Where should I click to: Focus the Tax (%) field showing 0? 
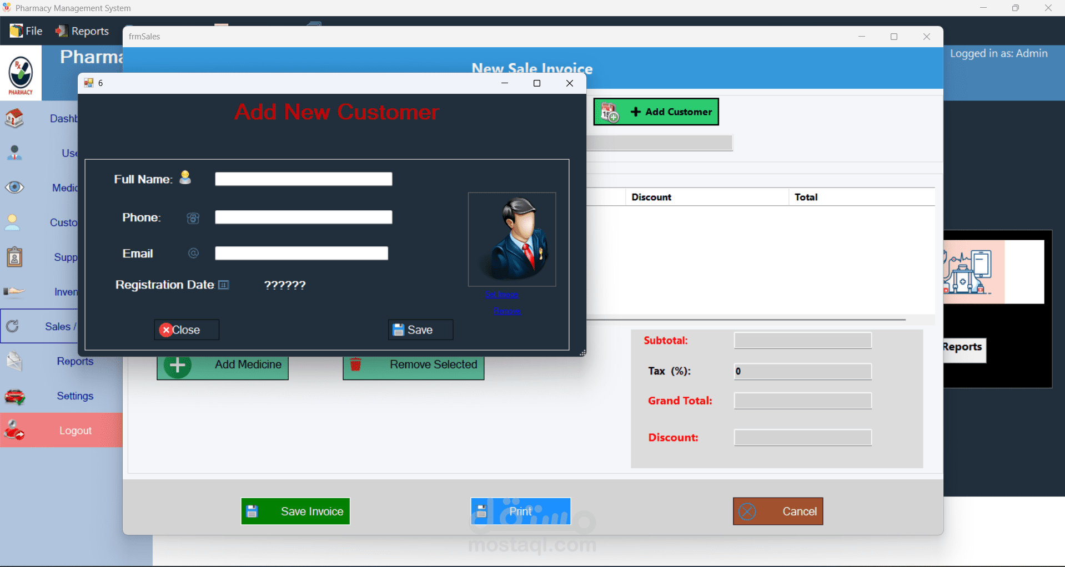tap(803, 371)
